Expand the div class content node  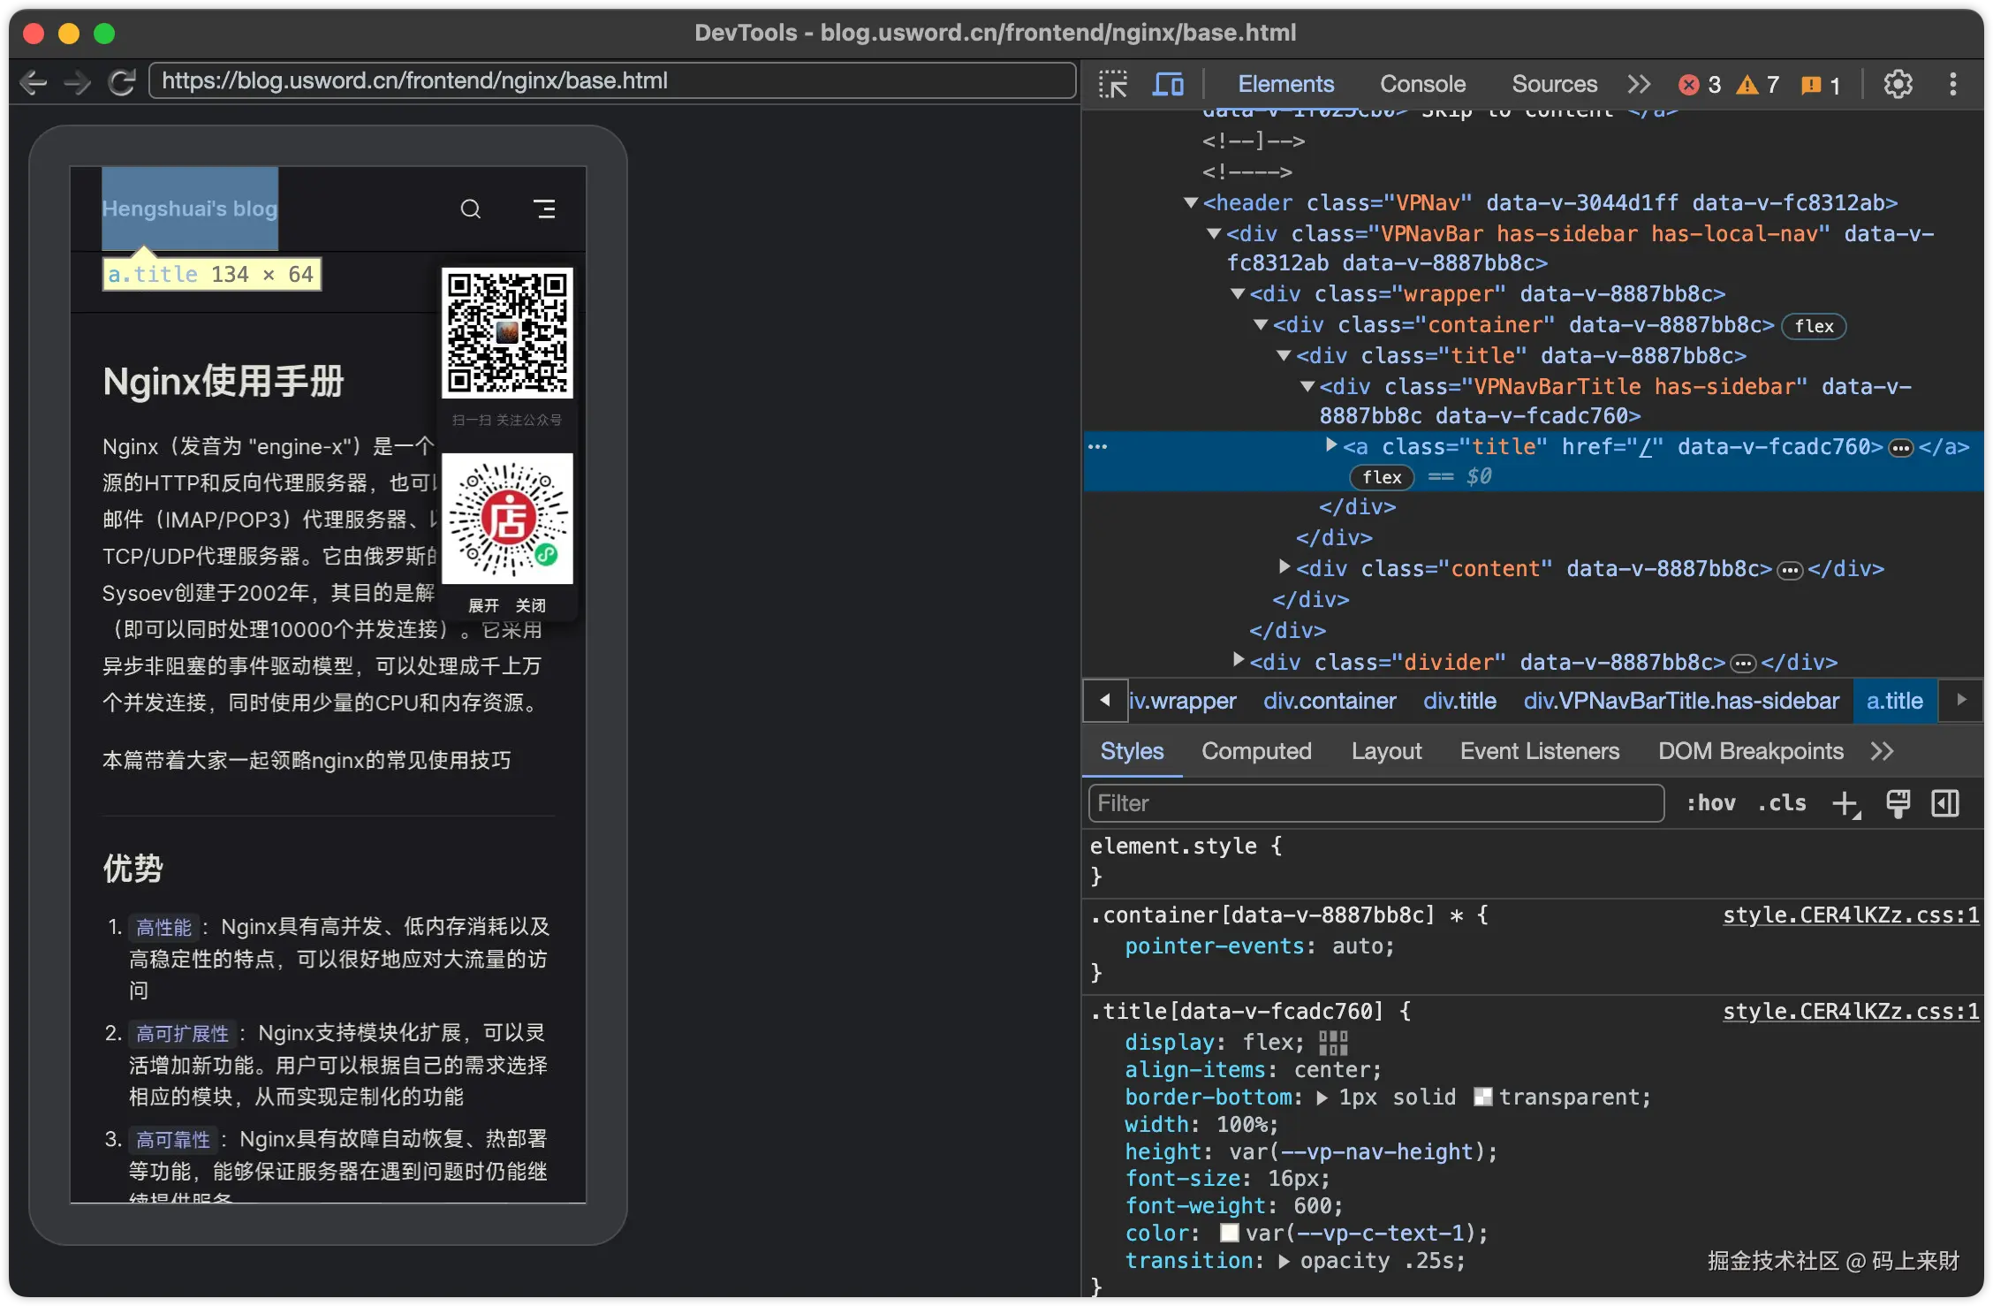(x=1284, y=567)
